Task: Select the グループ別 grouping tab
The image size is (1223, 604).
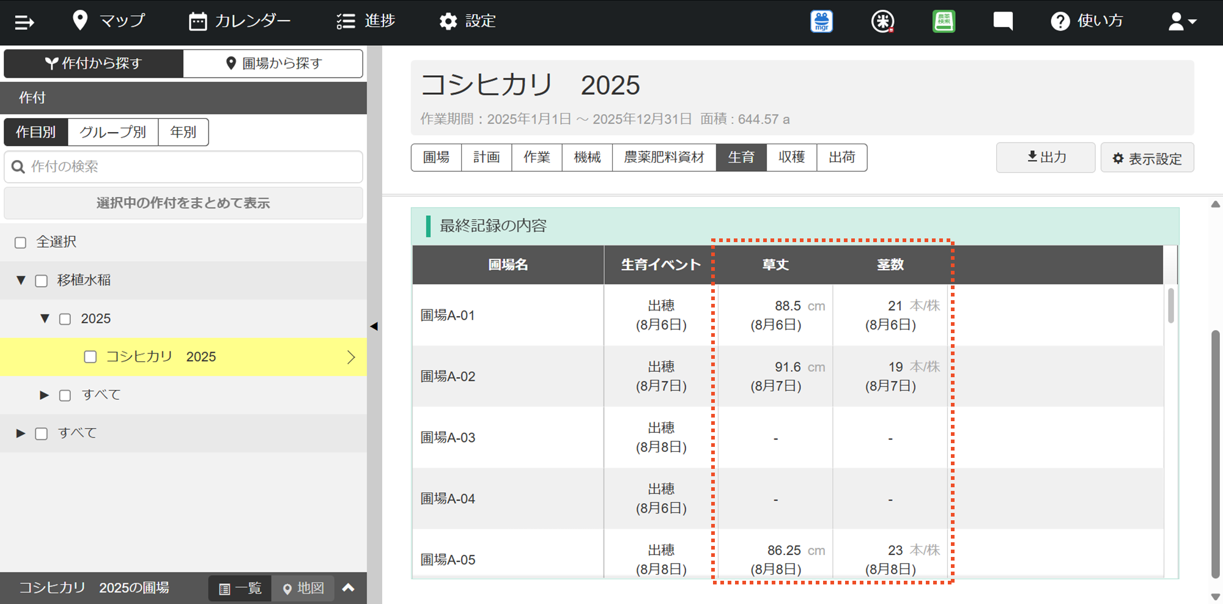Action: pos(113,132)
